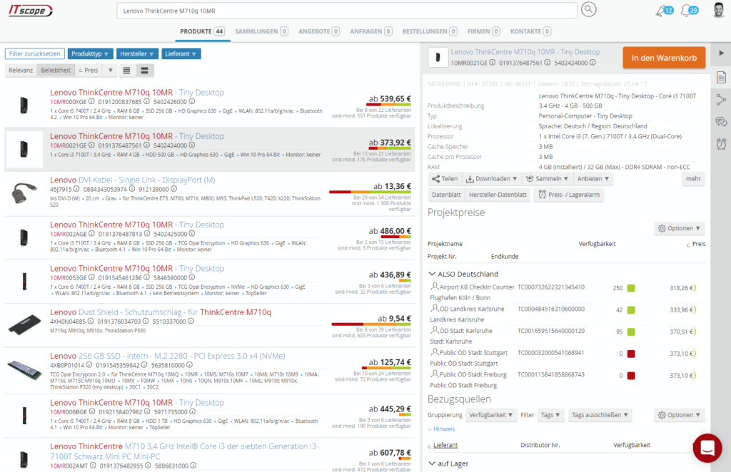This screenshot has height=472, width=731.
Task: Open Lenovo Dust Shield product link
Action: 161,312
